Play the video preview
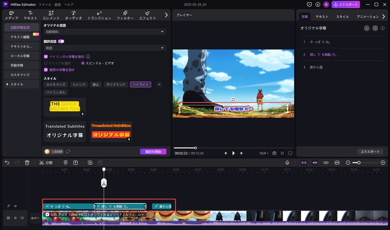The image size is (390, 230). point(233,153)
